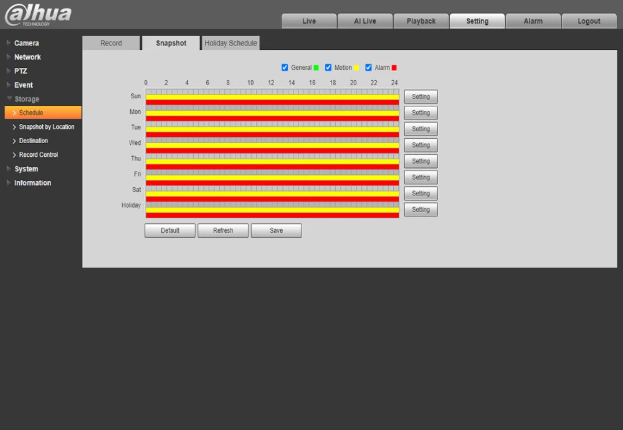Click Wednesday's gray general timeline row
Screen dimensions: 623x430
(x=272, y=140)
